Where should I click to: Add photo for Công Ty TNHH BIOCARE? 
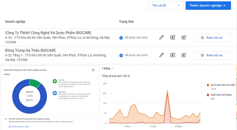pos(173,37)
